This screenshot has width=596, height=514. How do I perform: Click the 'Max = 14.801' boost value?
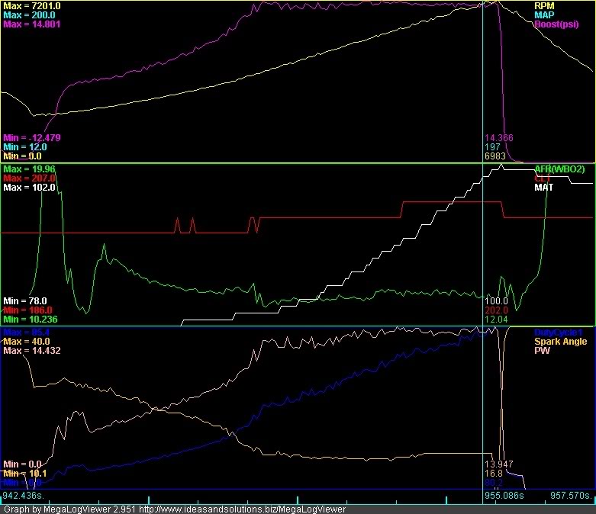[32, 24]
